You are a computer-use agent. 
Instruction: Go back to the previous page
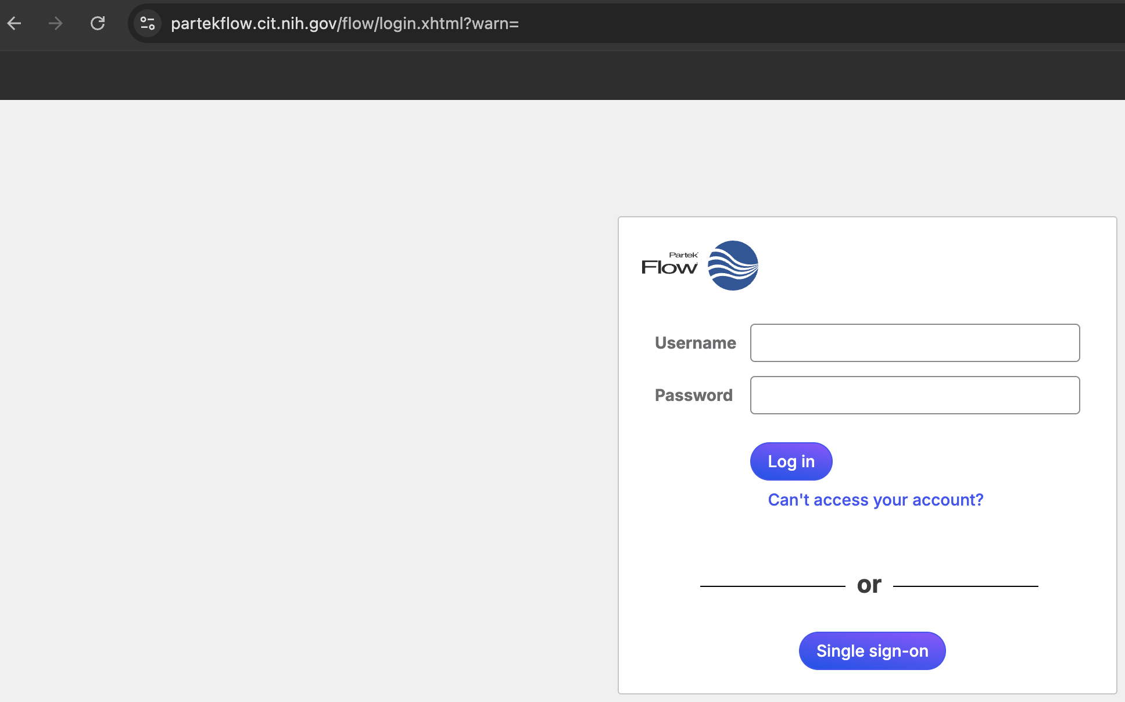point(15,23)
